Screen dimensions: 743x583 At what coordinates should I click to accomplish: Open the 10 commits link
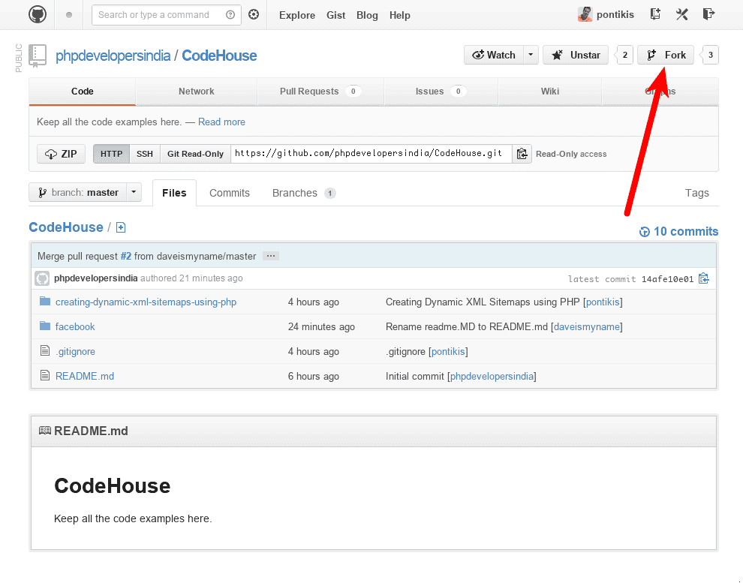point(678,232)
